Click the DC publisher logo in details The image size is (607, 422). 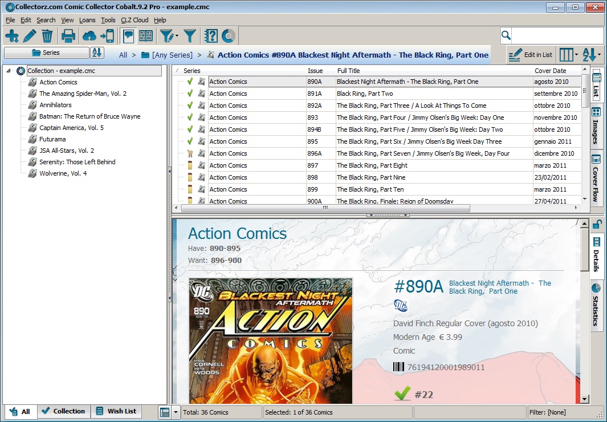(401, 306)
